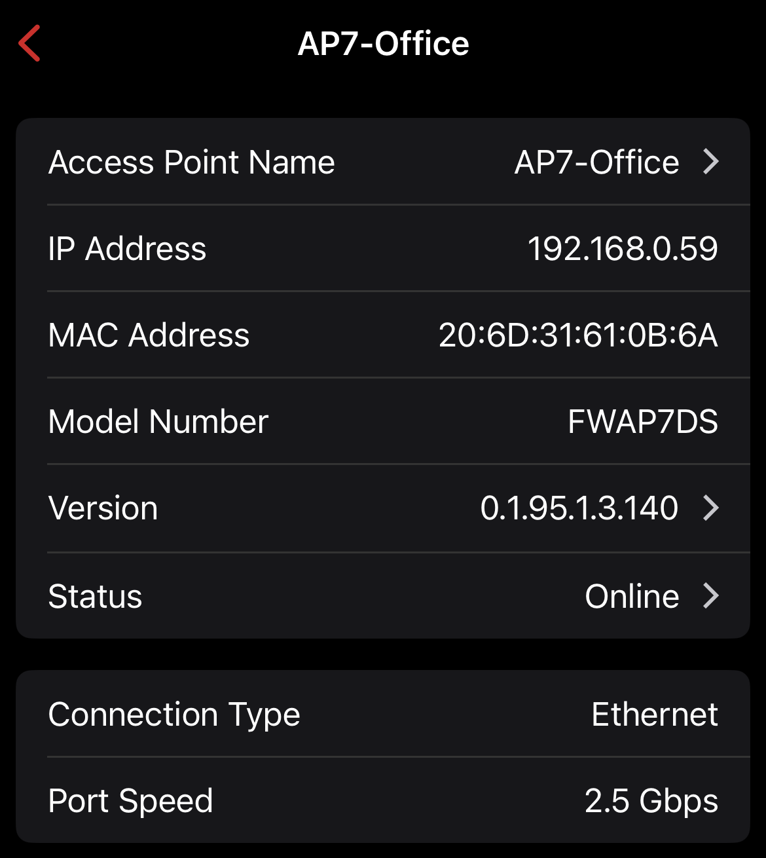Click the firmware version 0.1.95.1.3.140
This screenshot has height=858, width=766.
point(579,508)
